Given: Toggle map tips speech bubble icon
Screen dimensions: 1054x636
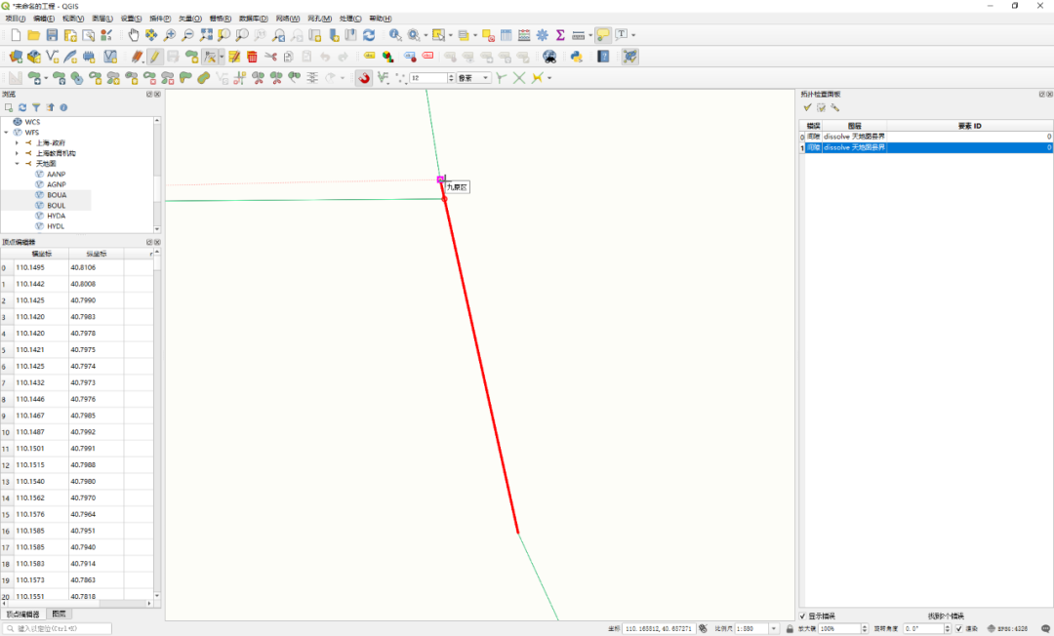Looking at the screenshot, I should 603,35.
